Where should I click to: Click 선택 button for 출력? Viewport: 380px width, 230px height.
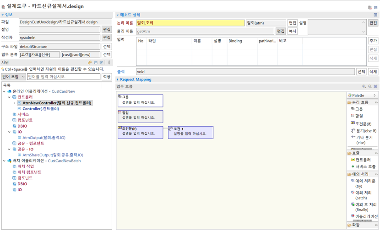361,72
